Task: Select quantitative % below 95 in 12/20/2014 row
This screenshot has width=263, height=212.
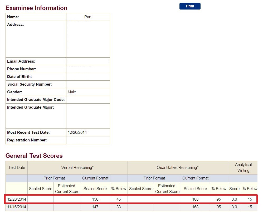Action: point(219,199)
